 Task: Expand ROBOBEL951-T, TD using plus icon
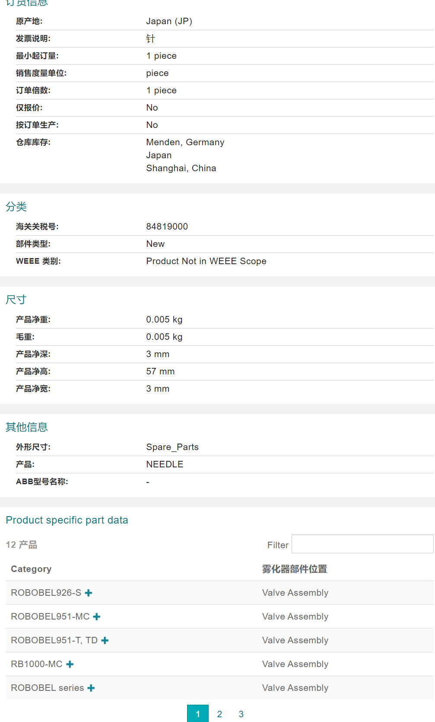(105, 640)
